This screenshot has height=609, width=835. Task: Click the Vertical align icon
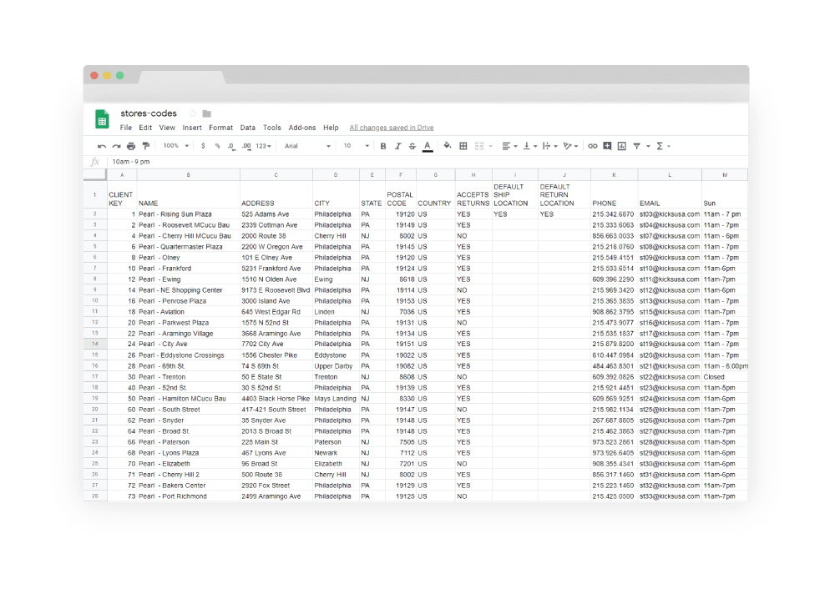click(x=527, y=146)
